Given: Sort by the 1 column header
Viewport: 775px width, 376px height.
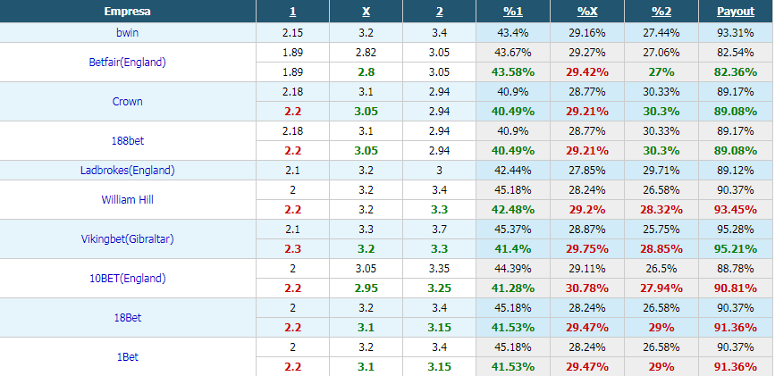Looking at the screenshot, I should click(x=292, y=12).
